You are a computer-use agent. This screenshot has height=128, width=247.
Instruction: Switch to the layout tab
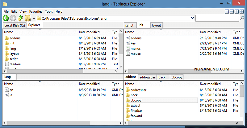click(x=156, y=26)
